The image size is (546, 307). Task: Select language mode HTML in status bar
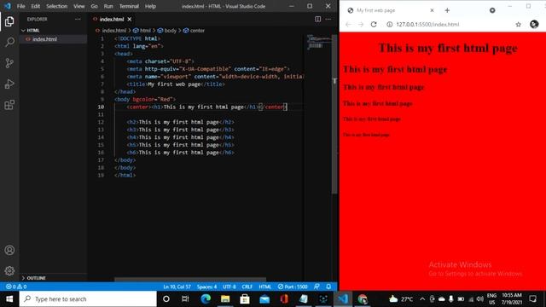click(265, 287)
